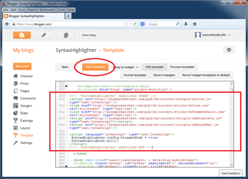Open the View menu

tap(22, 10)
